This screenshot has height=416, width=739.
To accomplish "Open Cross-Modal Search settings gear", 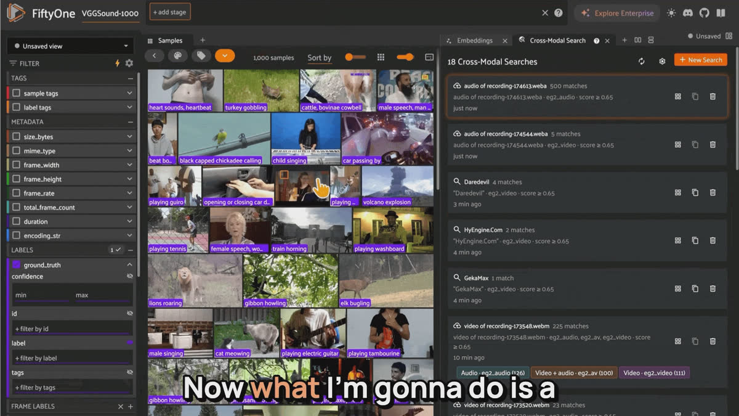I will (x=662, y=61).
